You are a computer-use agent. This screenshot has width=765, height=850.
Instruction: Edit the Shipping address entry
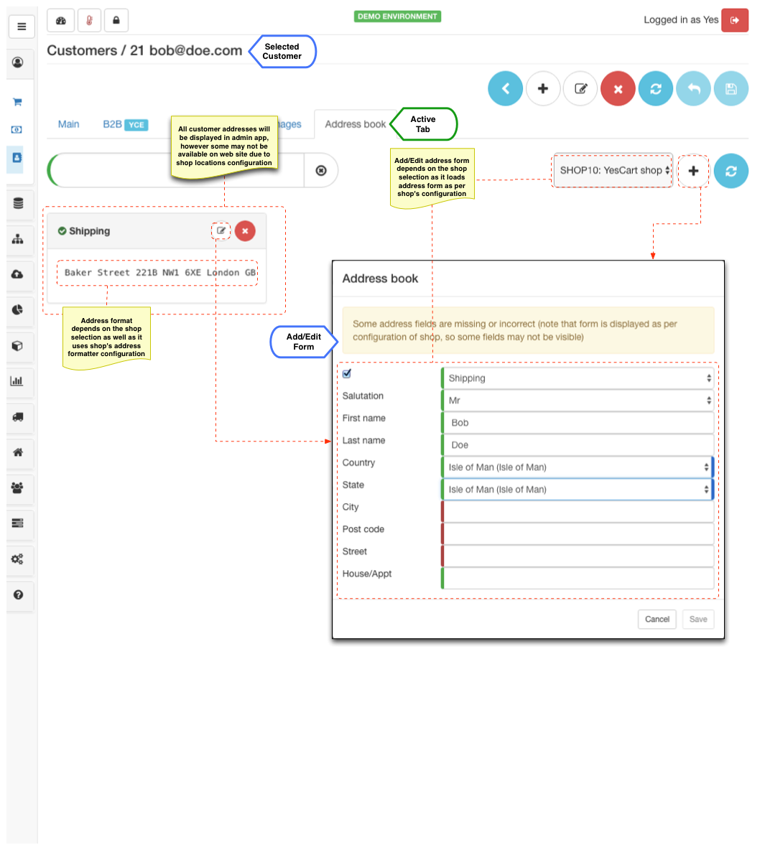pos(221,231)
